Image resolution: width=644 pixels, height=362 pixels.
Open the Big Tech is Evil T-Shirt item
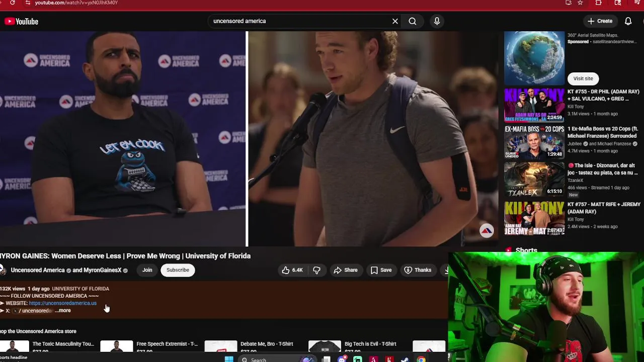click(370, 344)
